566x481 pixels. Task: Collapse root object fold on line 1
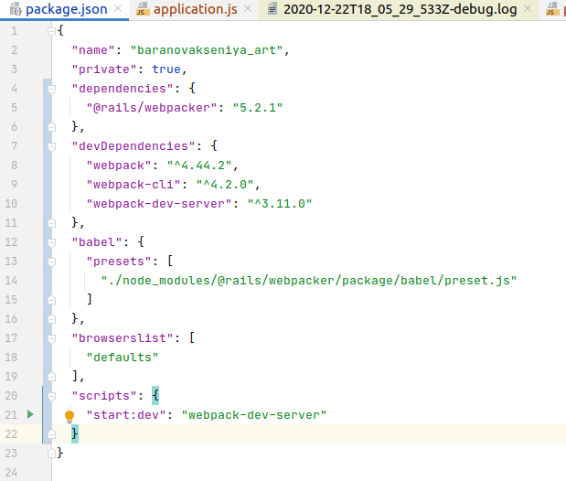[51, 31]
